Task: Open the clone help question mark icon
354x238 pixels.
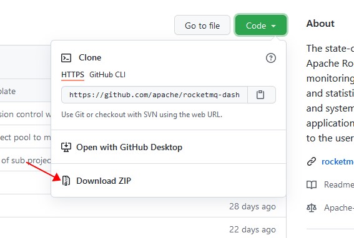Action: [271, 58]
